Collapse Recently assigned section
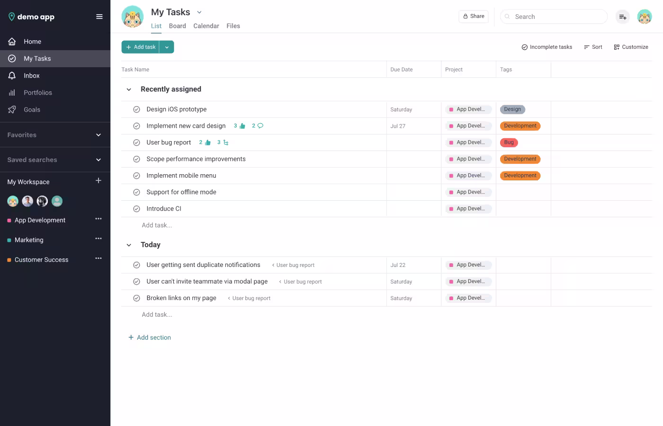The image size is (663, 426). (x=129, y=89)
